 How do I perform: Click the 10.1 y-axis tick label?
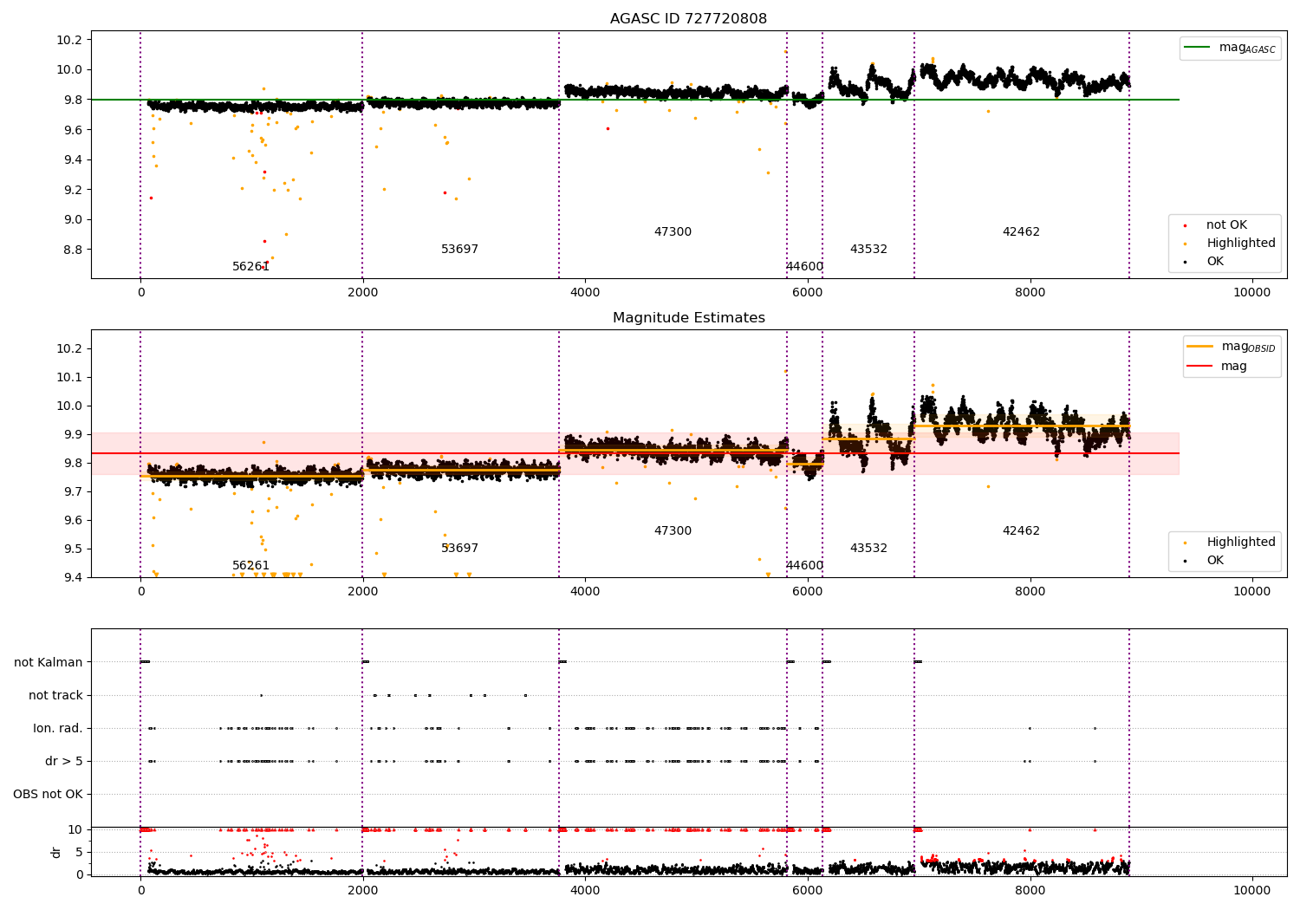tap(68, 378)
